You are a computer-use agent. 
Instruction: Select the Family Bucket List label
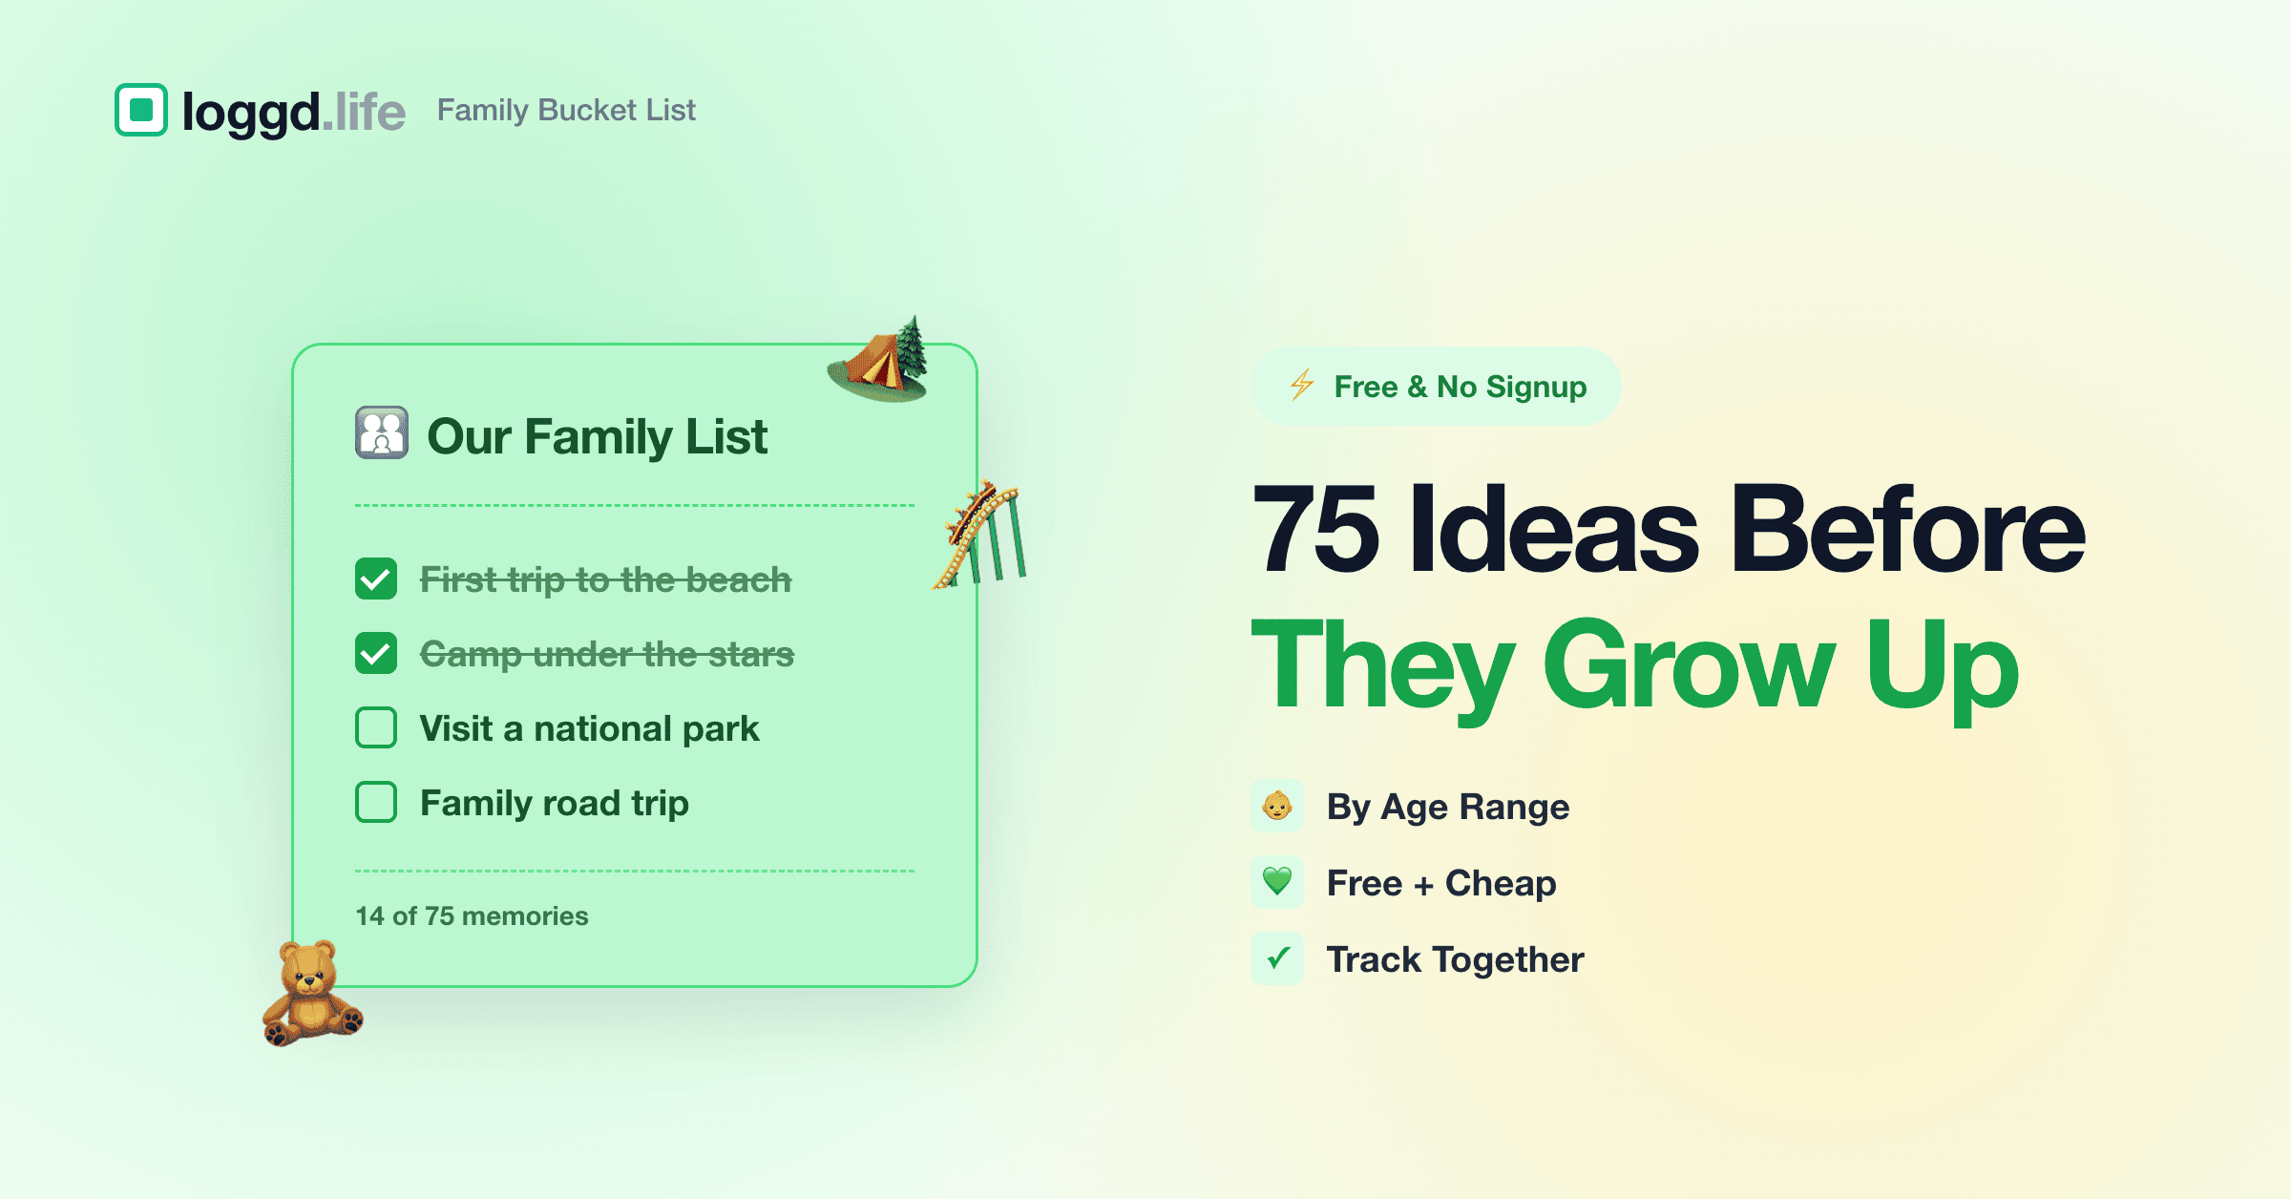pyautogui.click(x=566, y=110)
